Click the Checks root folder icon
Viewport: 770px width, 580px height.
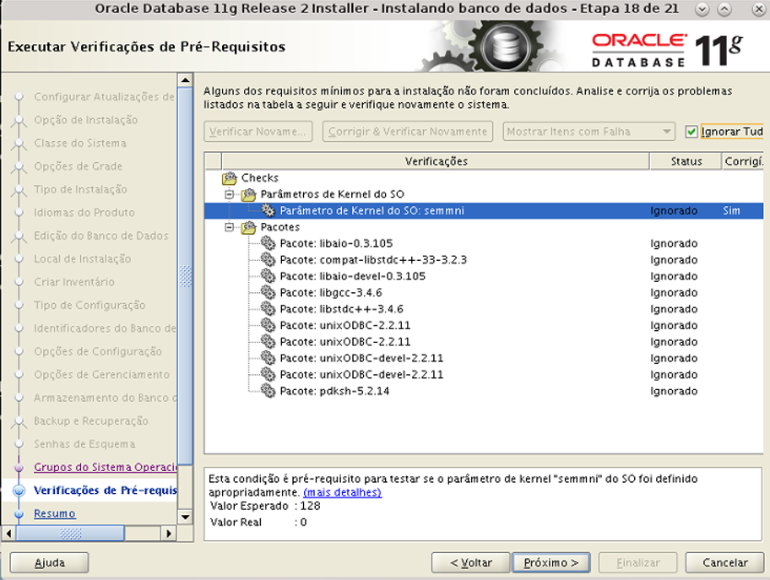[230, 178]
